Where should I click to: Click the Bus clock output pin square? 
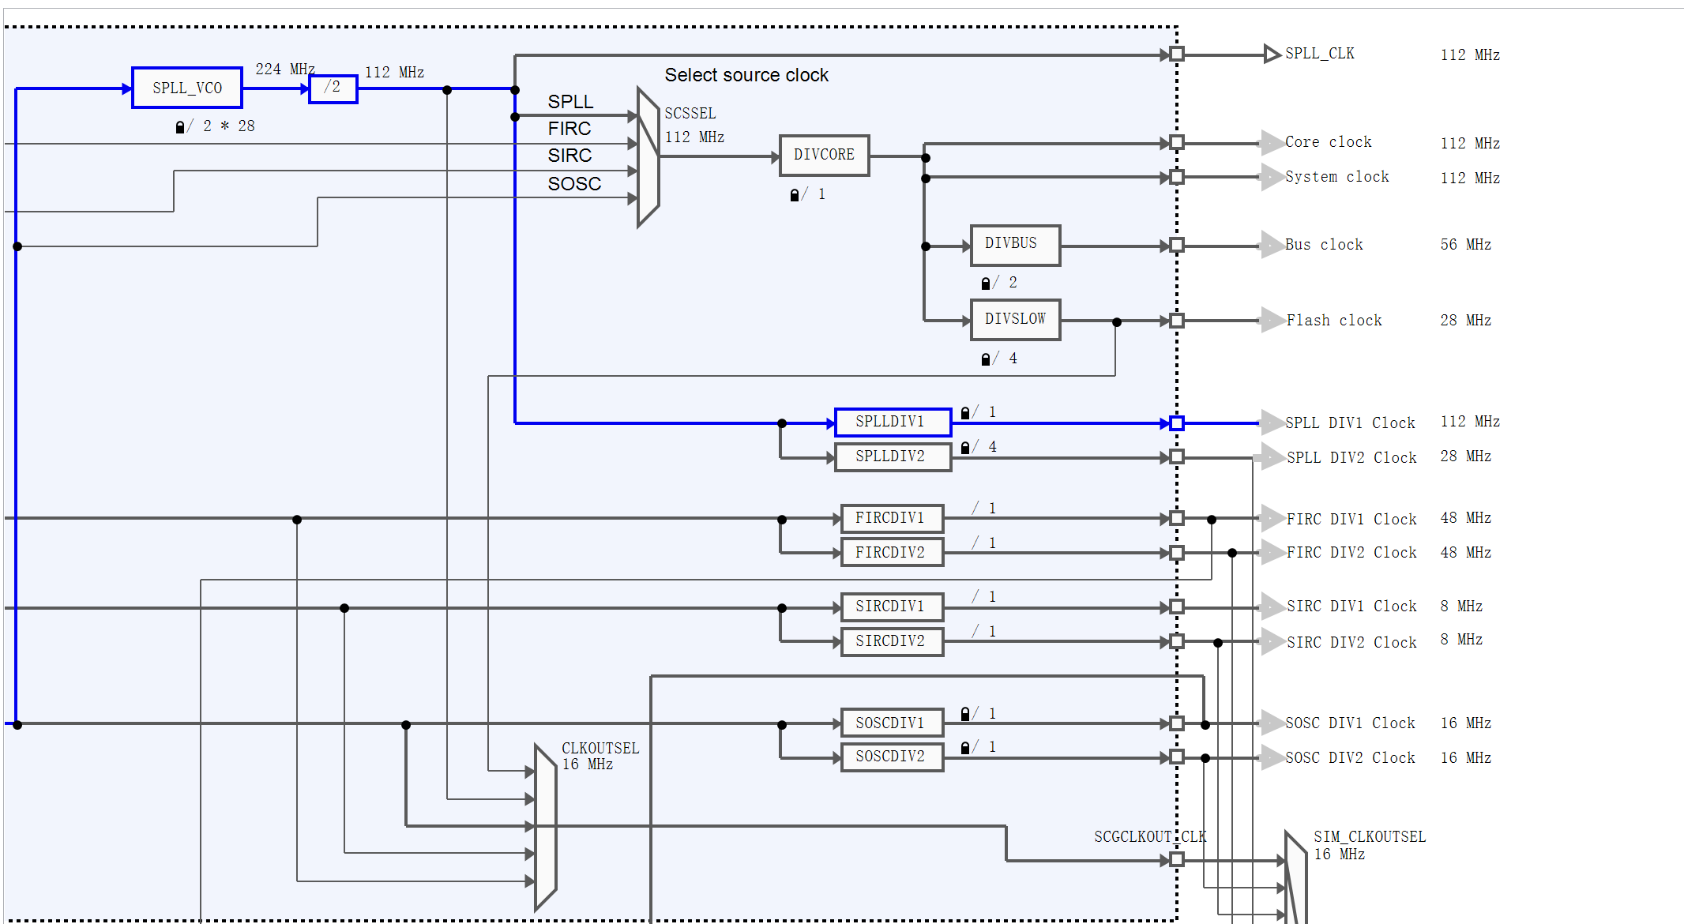[1177, 245]
